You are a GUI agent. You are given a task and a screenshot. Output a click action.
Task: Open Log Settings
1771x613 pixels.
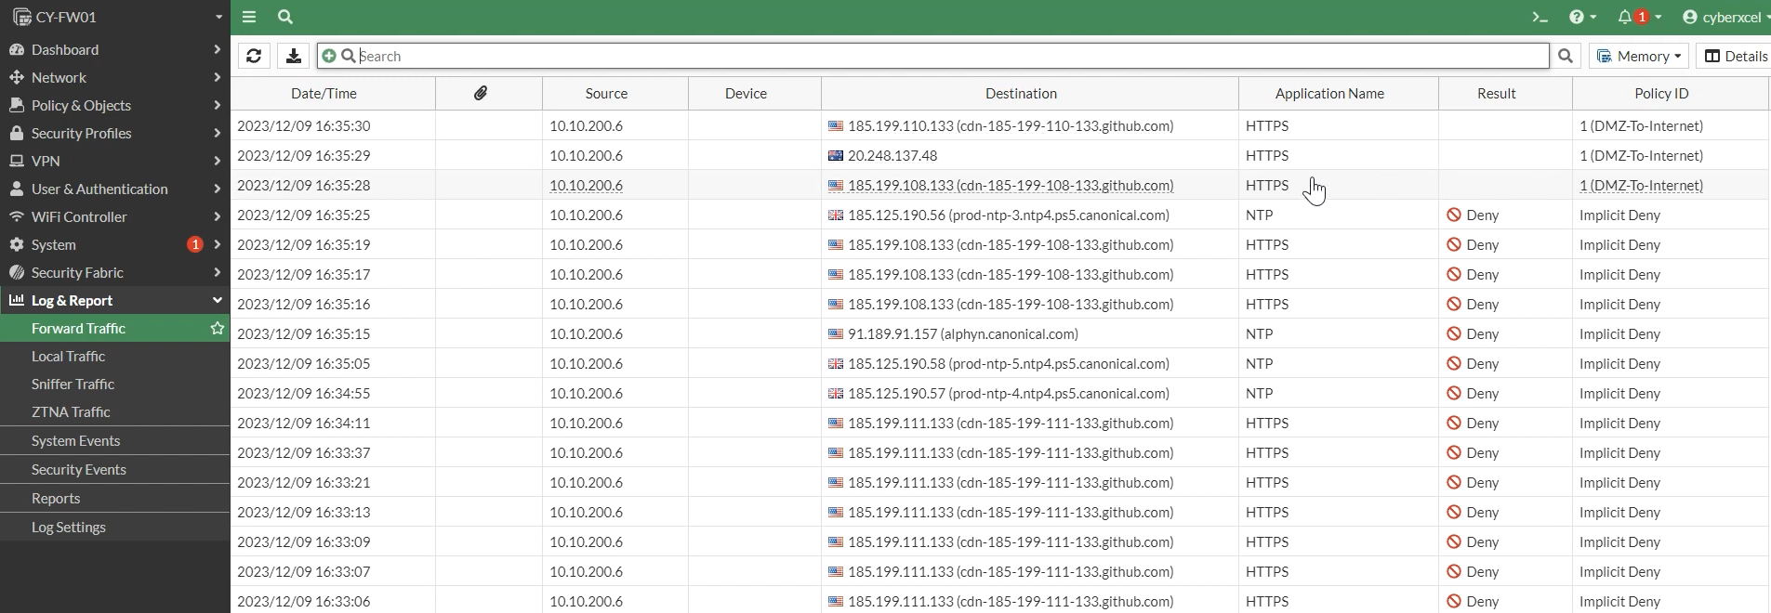coord(115,527)
